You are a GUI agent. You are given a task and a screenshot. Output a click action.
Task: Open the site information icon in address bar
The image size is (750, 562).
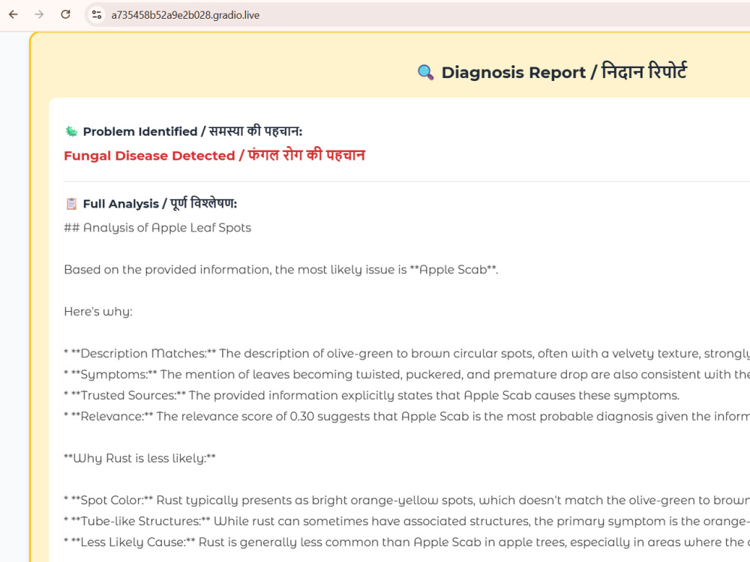97,15
